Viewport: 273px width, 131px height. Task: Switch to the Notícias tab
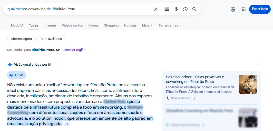tap(130, 25)
